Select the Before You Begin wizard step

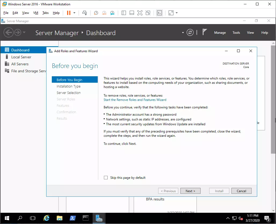[x=75, y=80]
